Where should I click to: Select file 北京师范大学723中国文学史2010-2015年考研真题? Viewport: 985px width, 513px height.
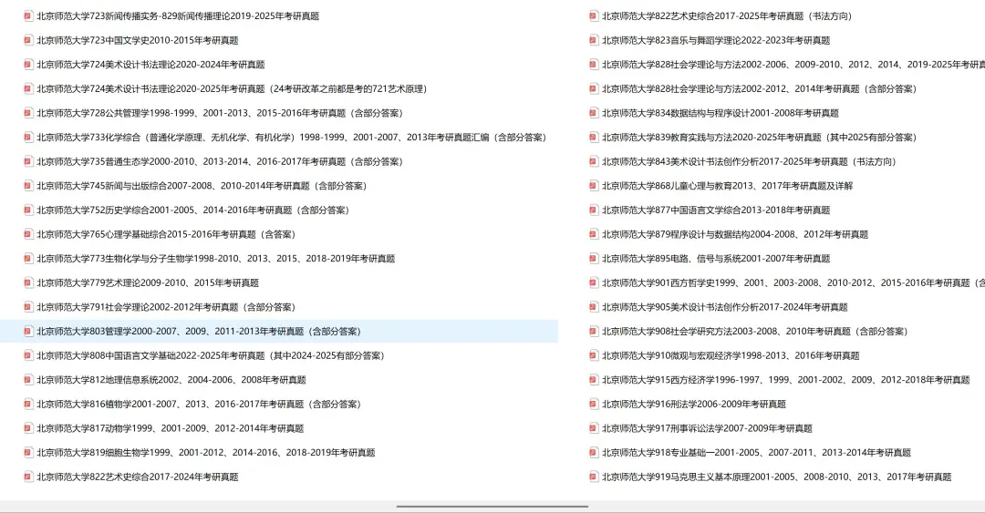(138, 40)
